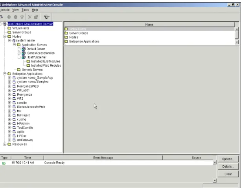This screenshot has height=188, width=241.
Task: Expand the iSeriesAccessforWeb application server node
Action: pyautogui.click(x=19, y=53)
